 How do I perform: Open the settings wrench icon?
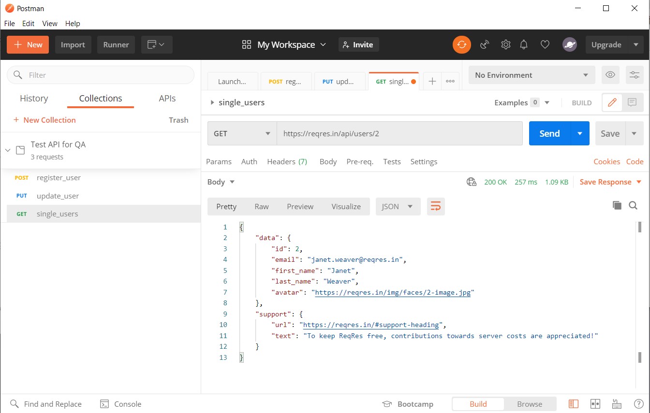(506, 44)
